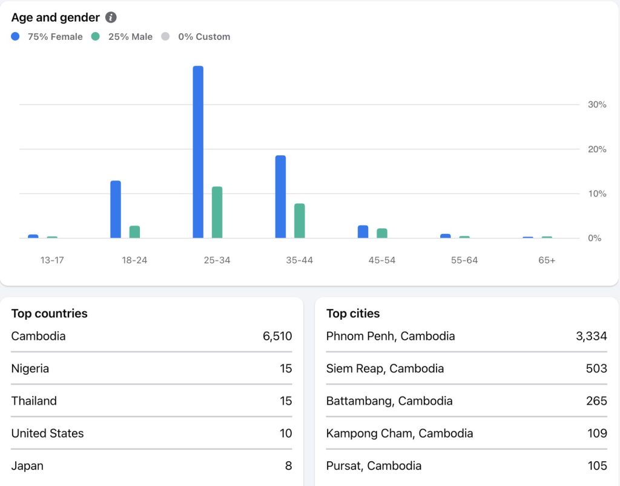The height and width of the screenshot is (486, 620).
Task: Click the '0%' gridline label
Action: point(595,238)
